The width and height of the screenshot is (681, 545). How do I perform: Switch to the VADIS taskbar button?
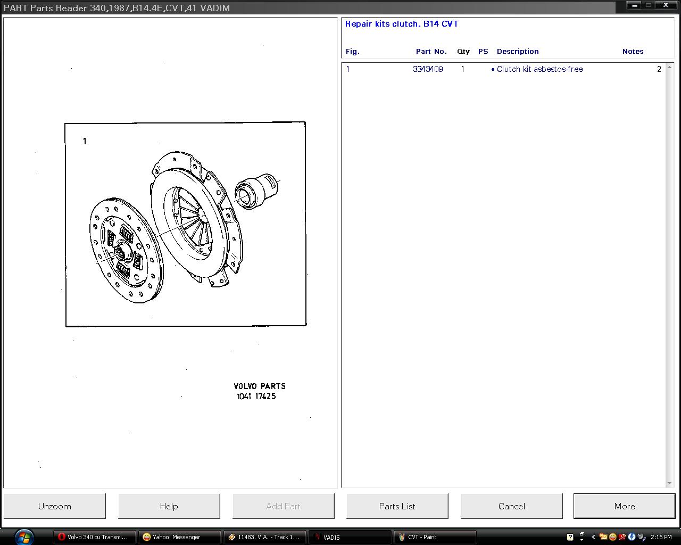click(350, 537)
